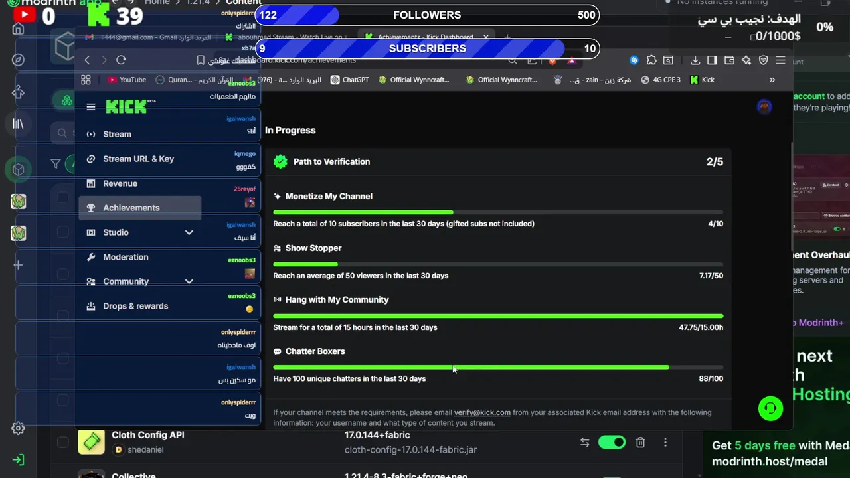Viewport: 850px width, 478px height.
Task: Open Modrinth discover compass icon
Action: pyautogui.click(x=19, y=60)
